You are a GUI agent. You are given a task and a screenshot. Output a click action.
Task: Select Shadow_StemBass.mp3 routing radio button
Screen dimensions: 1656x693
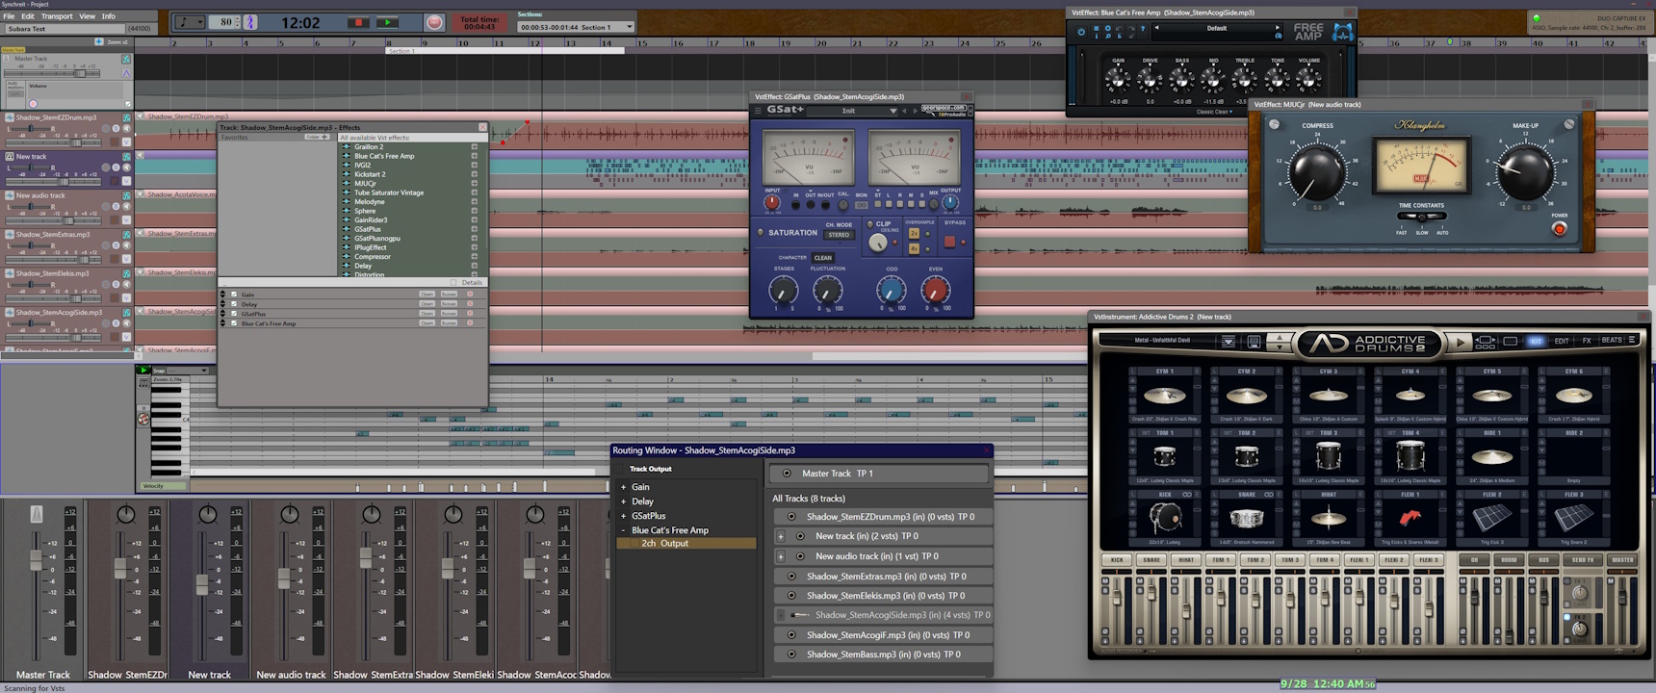791,654
